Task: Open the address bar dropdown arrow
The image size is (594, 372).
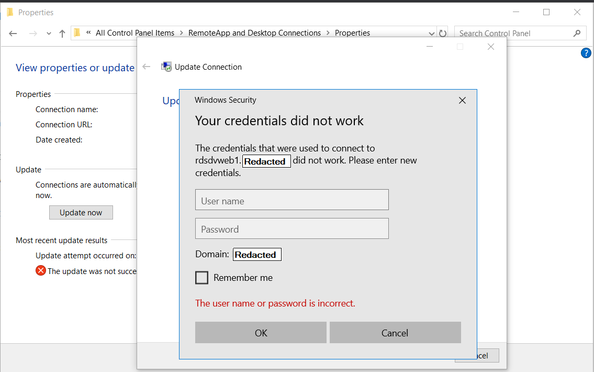Action: 431,32
